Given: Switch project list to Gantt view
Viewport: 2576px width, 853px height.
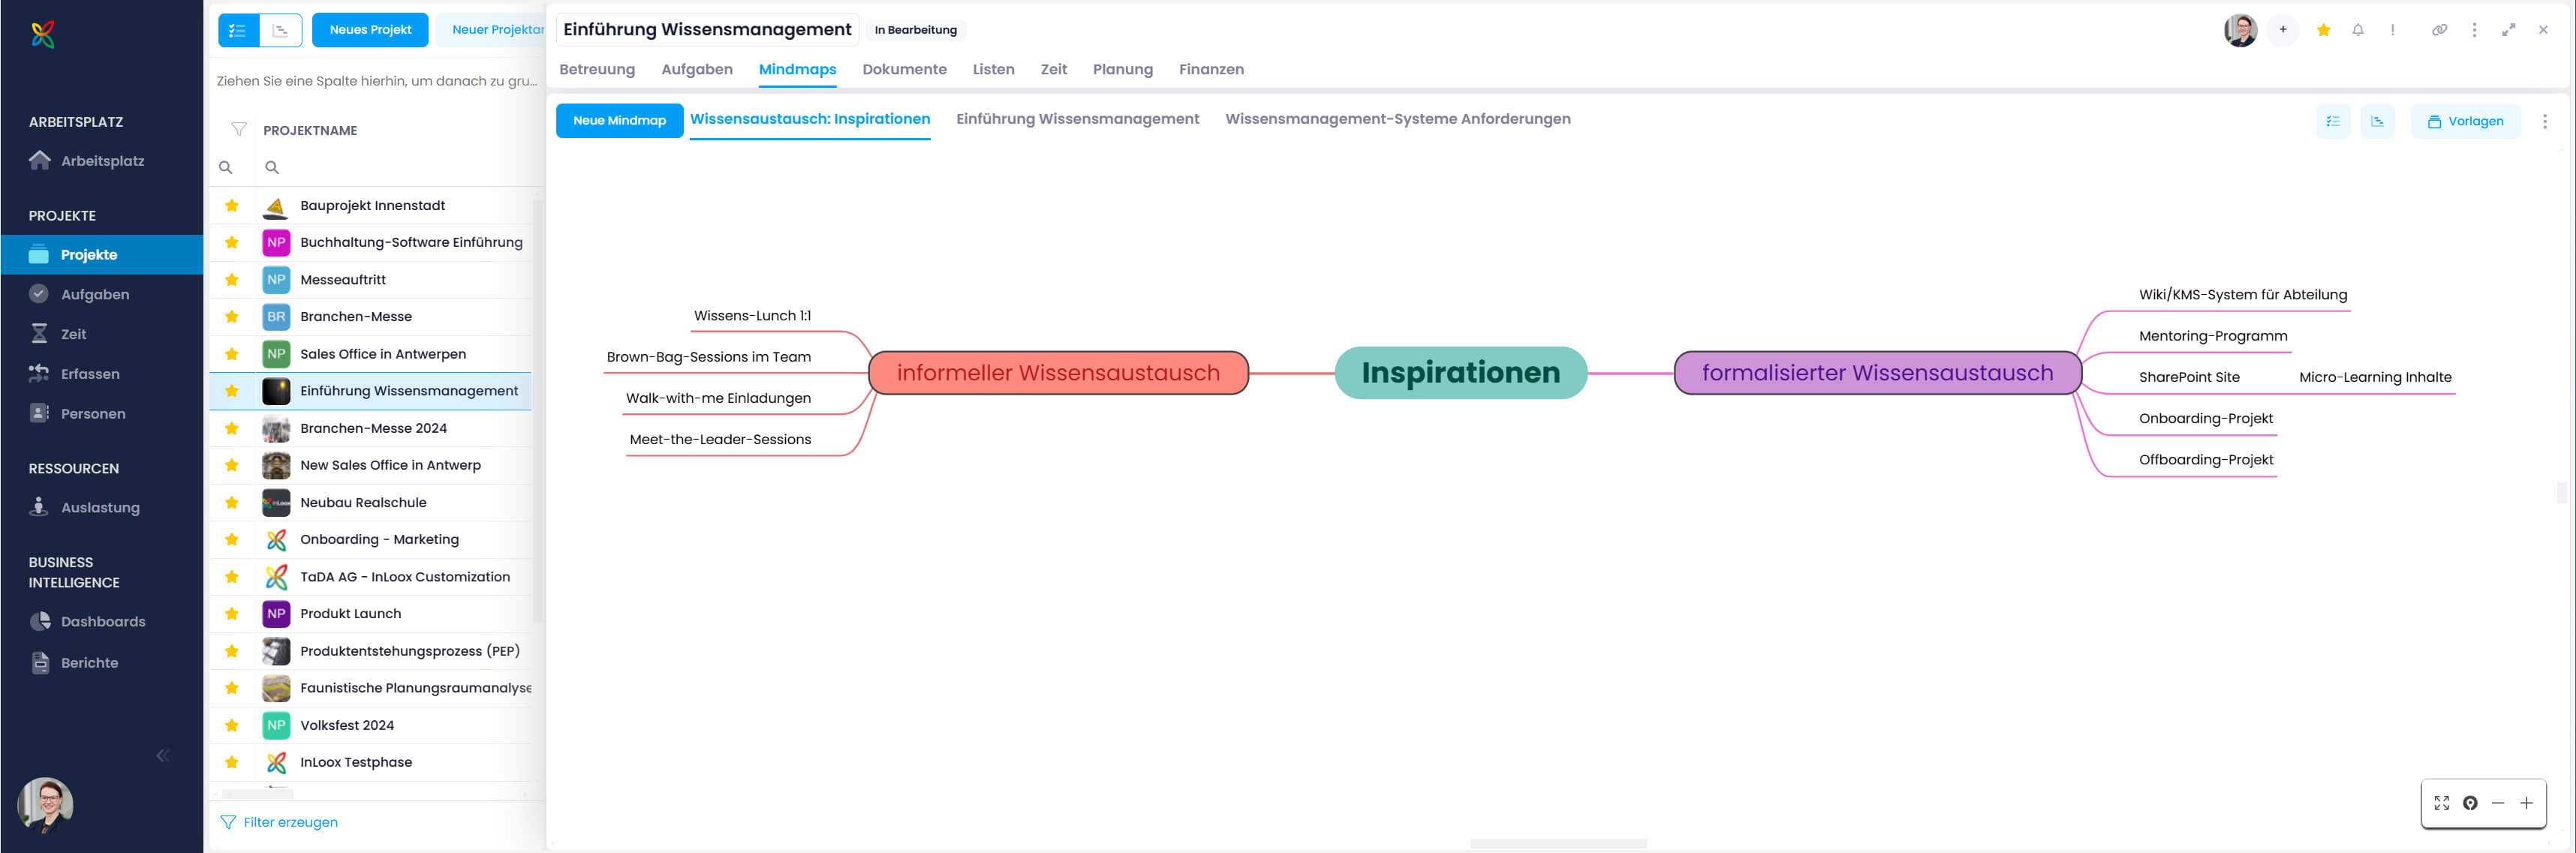Looking at the screenshot, I should click(281, 30).
